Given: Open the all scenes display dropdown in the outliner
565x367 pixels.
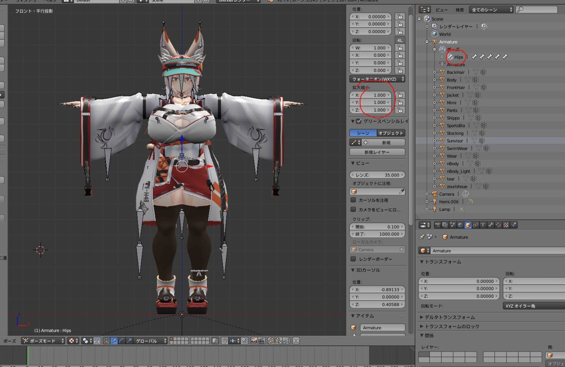Looking at the screenshot, I should coord(492,9).
